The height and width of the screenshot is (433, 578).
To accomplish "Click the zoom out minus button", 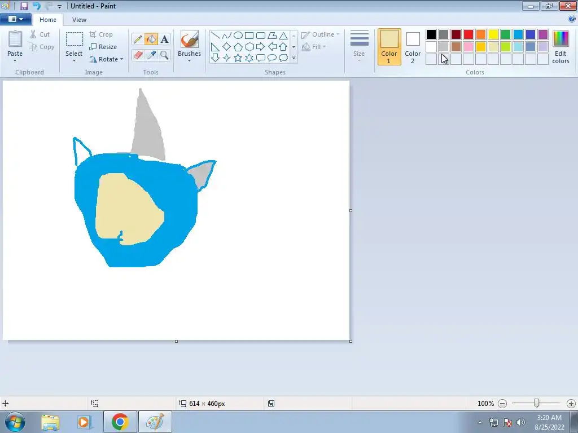I will (x=502, y=404).
